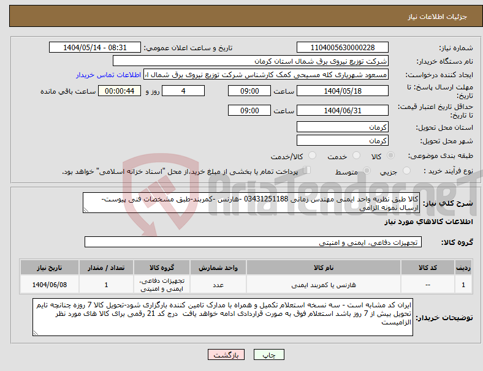The width and height of the screenshot is (483, 371).
Task: Select the جزیی purchase type radio
Action: tap(406, 170)
